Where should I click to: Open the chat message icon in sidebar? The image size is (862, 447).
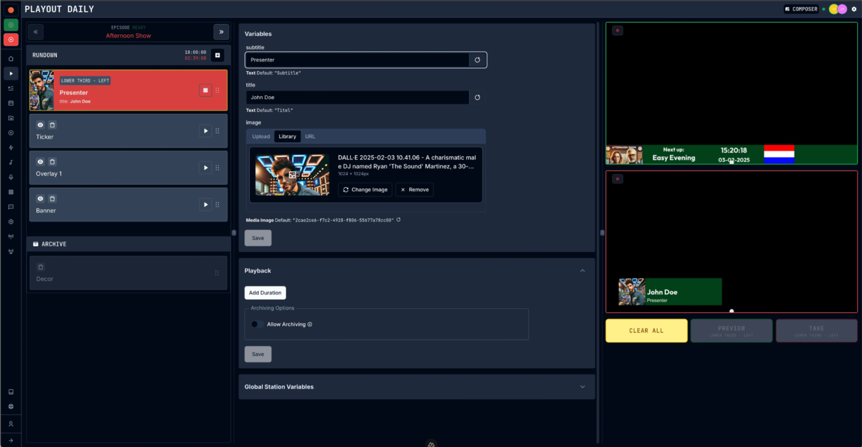(11, 207)
